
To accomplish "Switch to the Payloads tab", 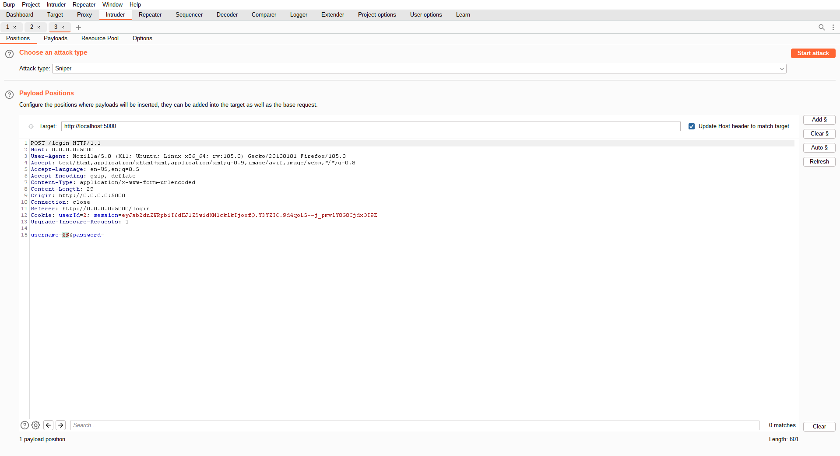I will coord(56,38).
